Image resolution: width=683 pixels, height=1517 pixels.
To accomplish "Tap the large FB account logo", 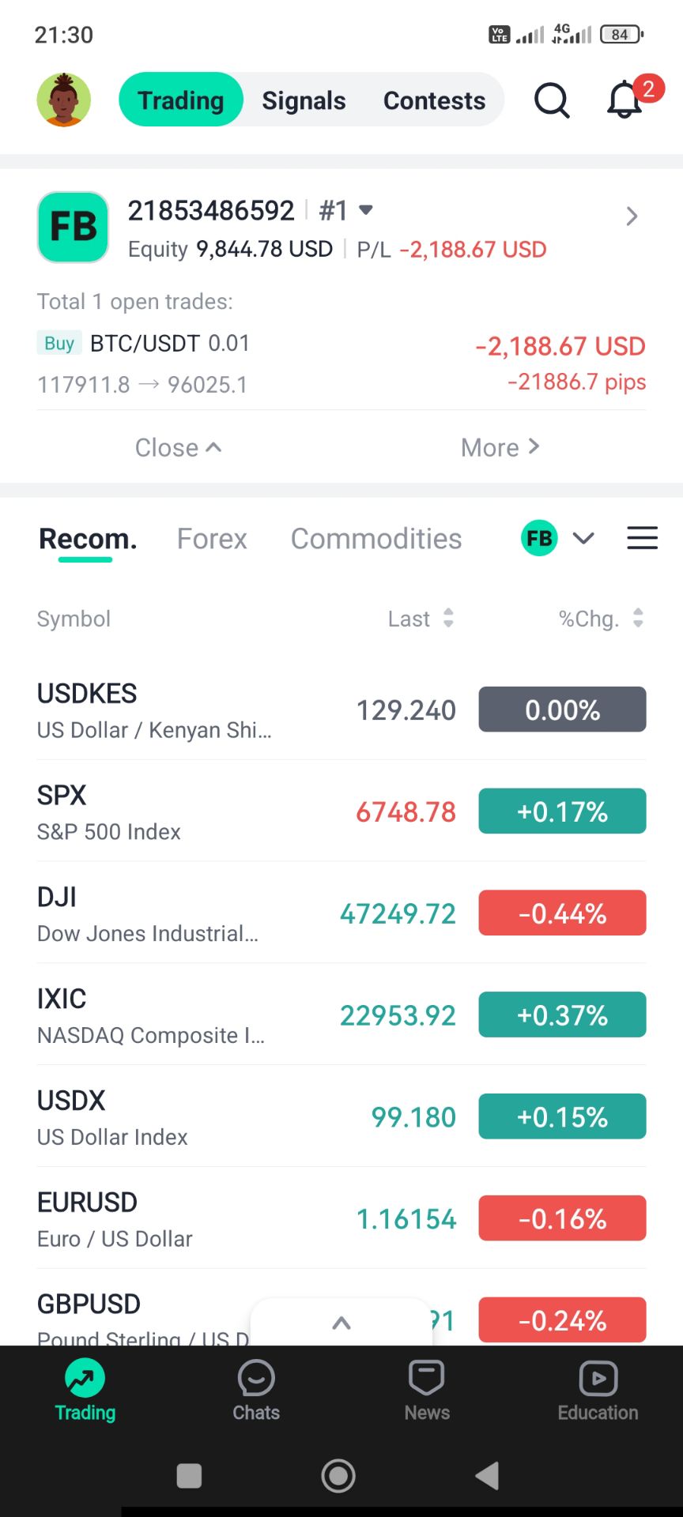I will tap(73, 228).
